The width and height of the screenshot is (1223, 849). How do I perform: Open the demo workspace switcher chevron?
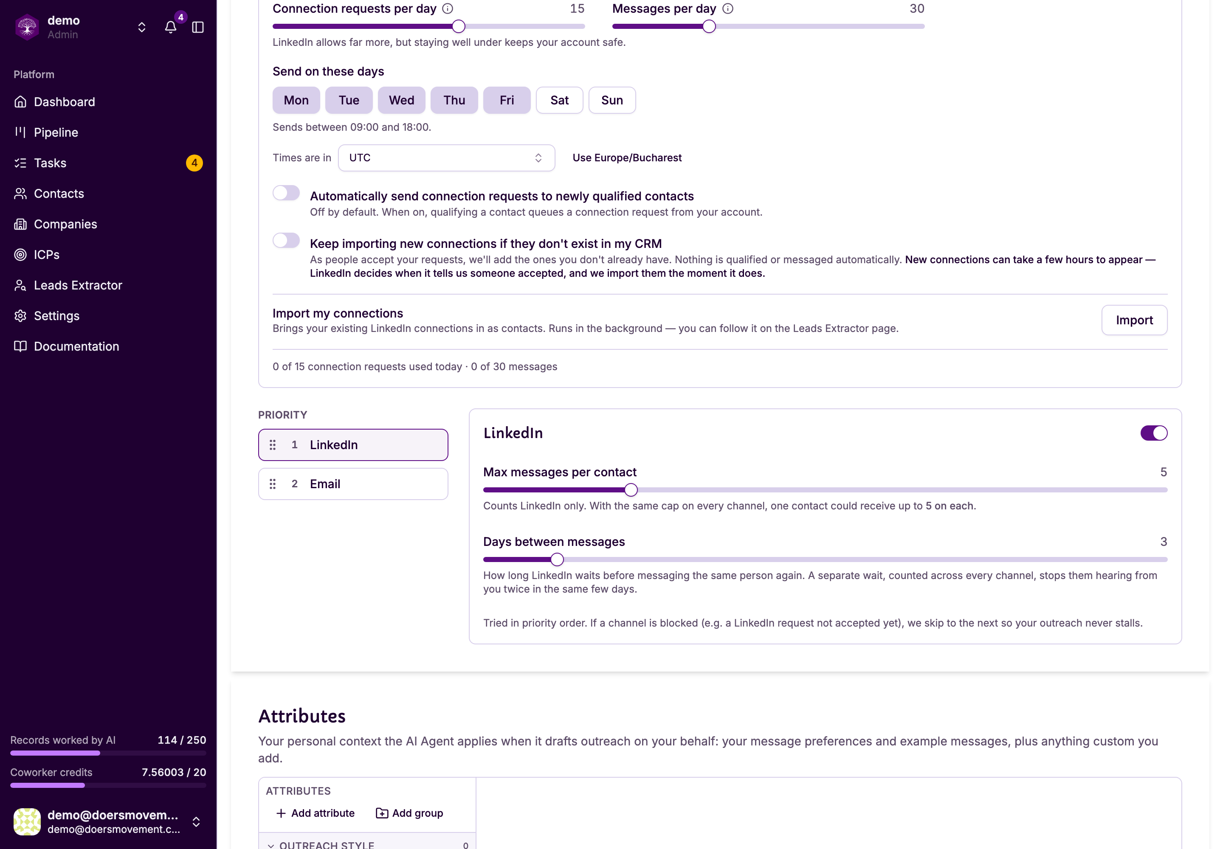click(x=141, y=27)
